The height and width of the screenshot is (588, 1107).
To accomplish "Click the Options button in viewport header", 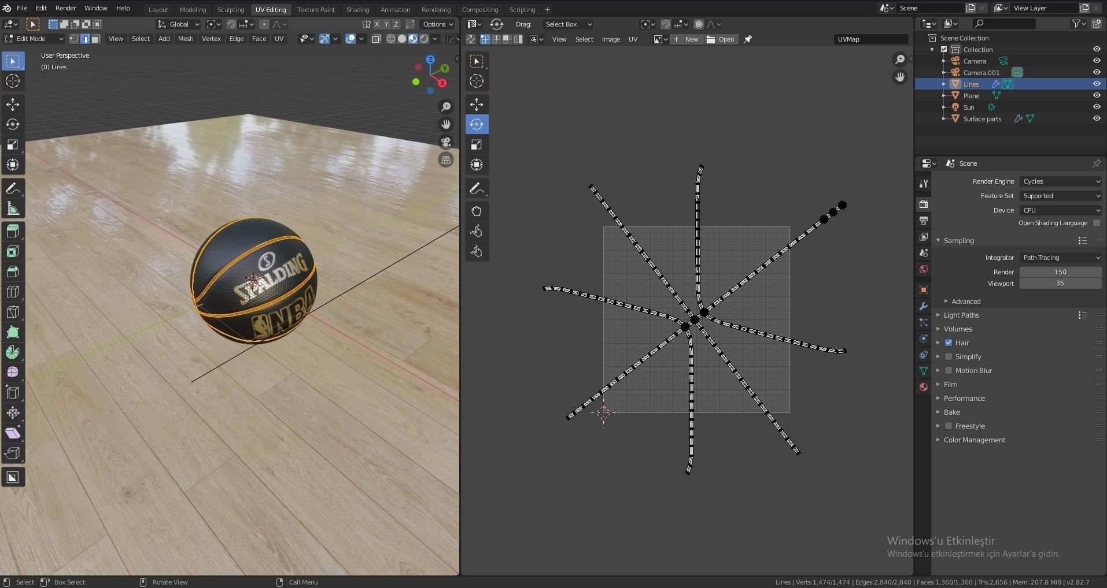I will 437,24.
